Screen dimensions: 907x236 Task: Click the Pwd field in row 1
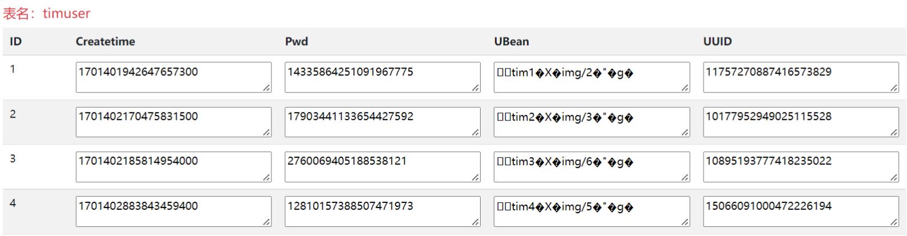point(382,77)
